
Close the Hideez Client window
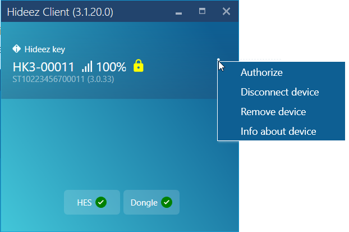point(226,11)
